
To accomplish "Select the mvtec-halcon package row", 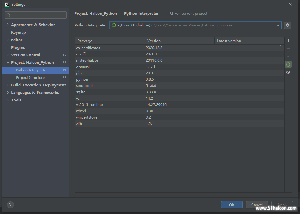I will point(179,60).
